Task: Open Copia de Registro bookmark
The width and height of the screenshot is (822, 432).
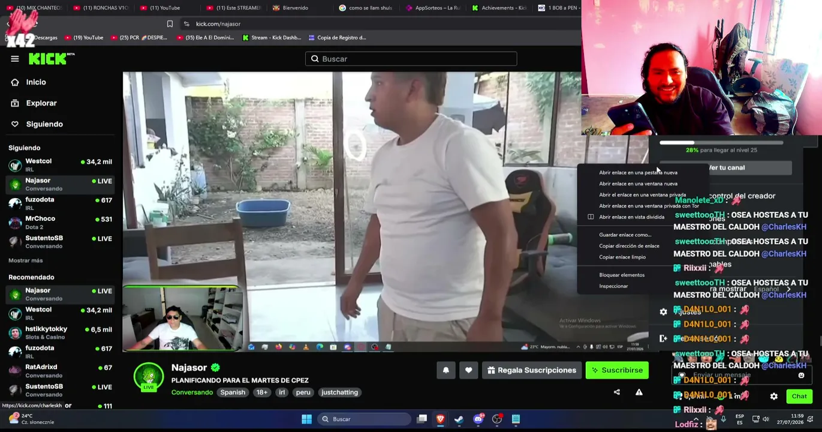Action: [337, 38]
